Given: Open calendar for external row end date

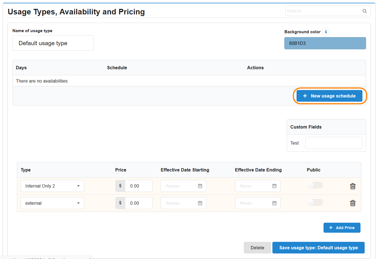Looking at the screenshot, I should click(274, 203).
